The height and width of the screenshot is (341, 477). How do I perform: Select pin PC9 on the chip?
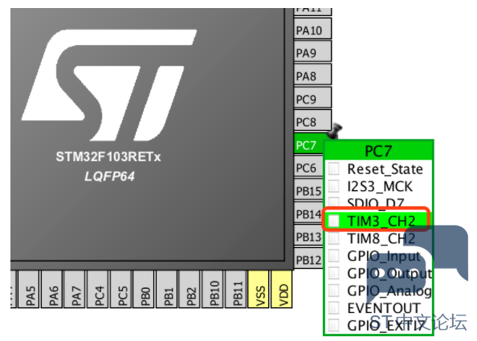tap(312, 97)
